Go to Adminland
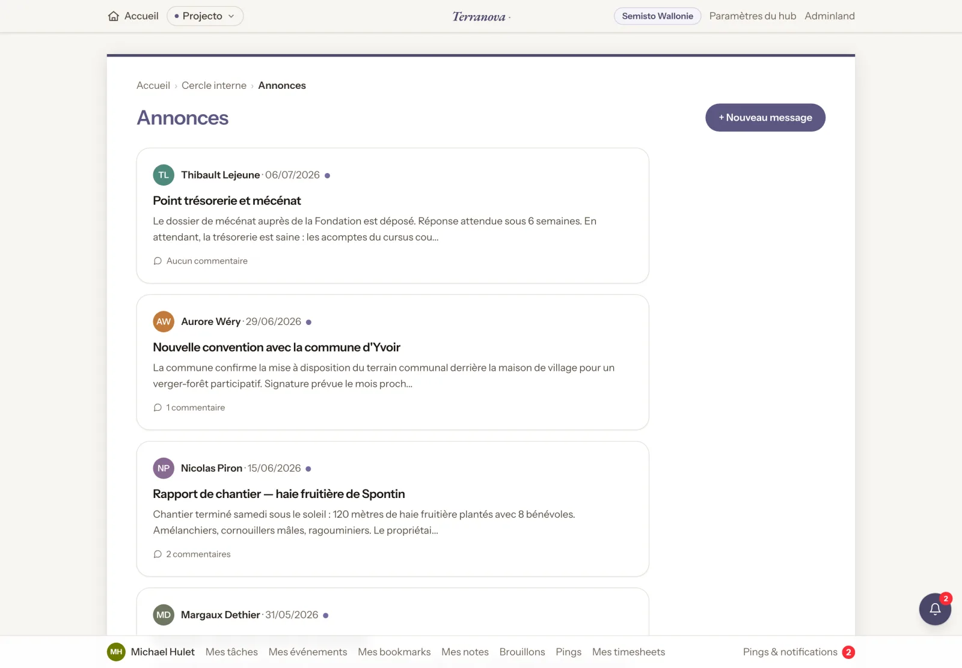962x668 pixels. [x=830, y=16]
